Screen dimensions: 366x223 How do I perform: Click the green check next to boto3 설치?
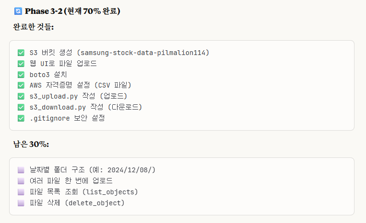(21, 75)
